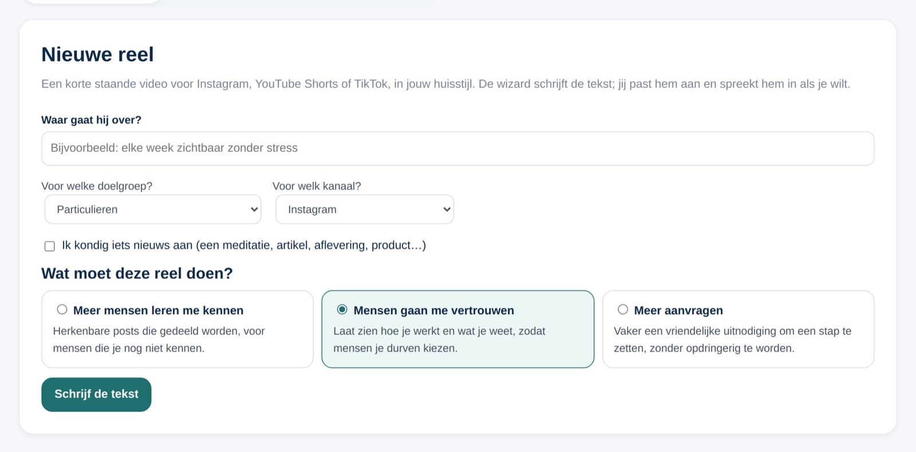Click the 'Voor welke doelgroep?' label
916x452 pixels.
[97, 186]
